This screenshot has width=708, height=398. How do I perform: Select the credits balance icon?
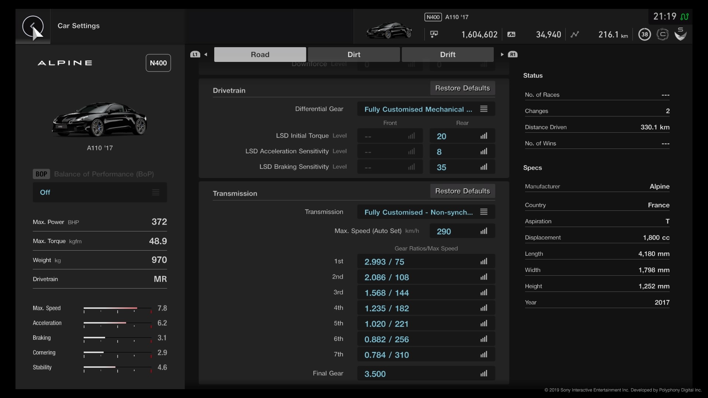pyautogui.click(x=434, y=34)
